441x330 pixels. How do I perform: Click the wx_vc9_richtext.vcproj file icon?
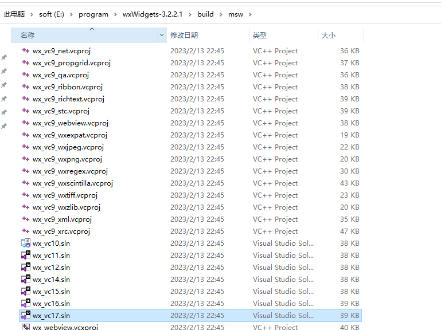(x=26, y=99)
